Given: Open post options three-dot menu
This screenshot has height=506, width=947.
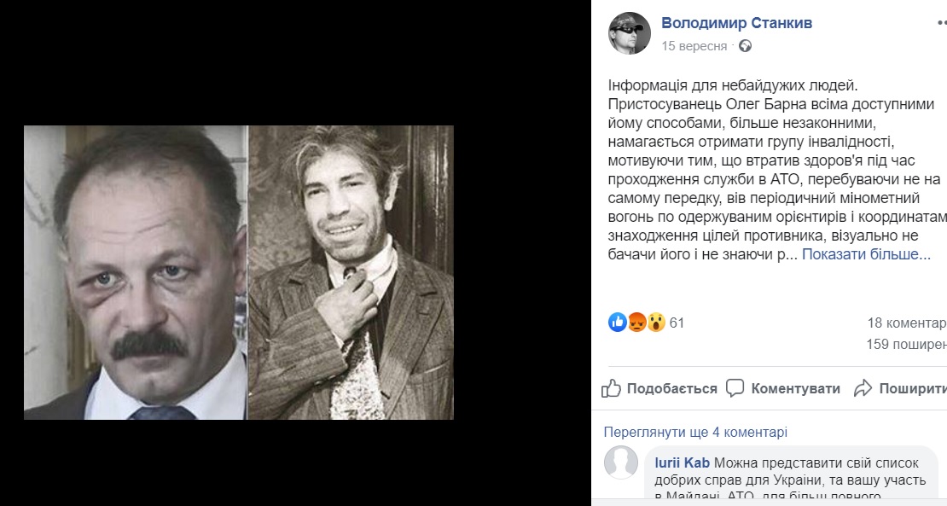Looking at the screenshot, I should [x=942, y=23].
